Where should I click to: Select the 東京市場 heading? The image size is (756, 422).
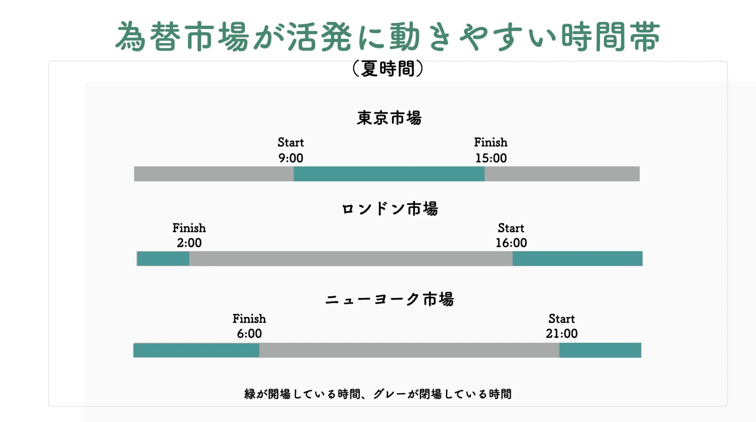tap(389, 118)
